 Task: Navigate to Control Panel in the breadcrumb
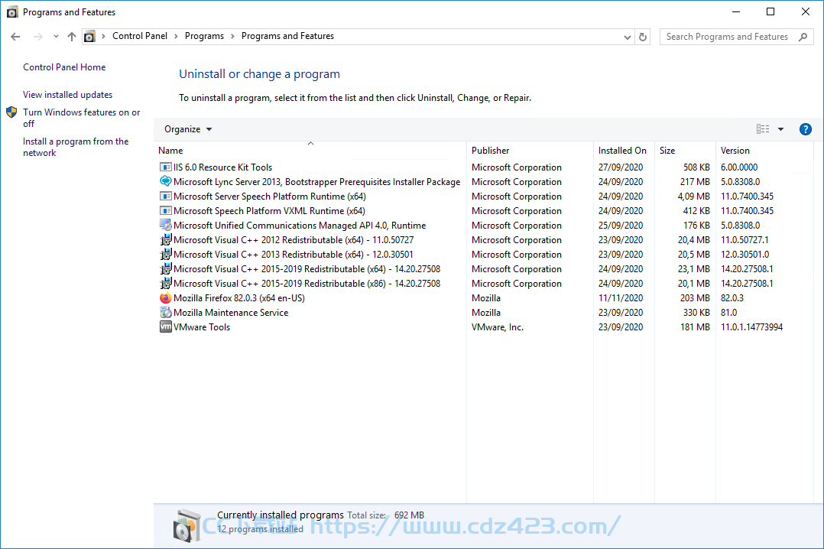coord(140,36)
